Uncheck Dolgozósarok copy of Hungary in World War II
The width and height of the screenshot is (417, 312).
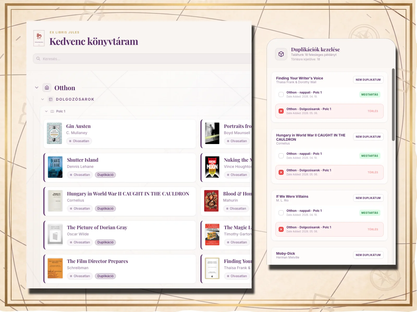tap(281, 172)
